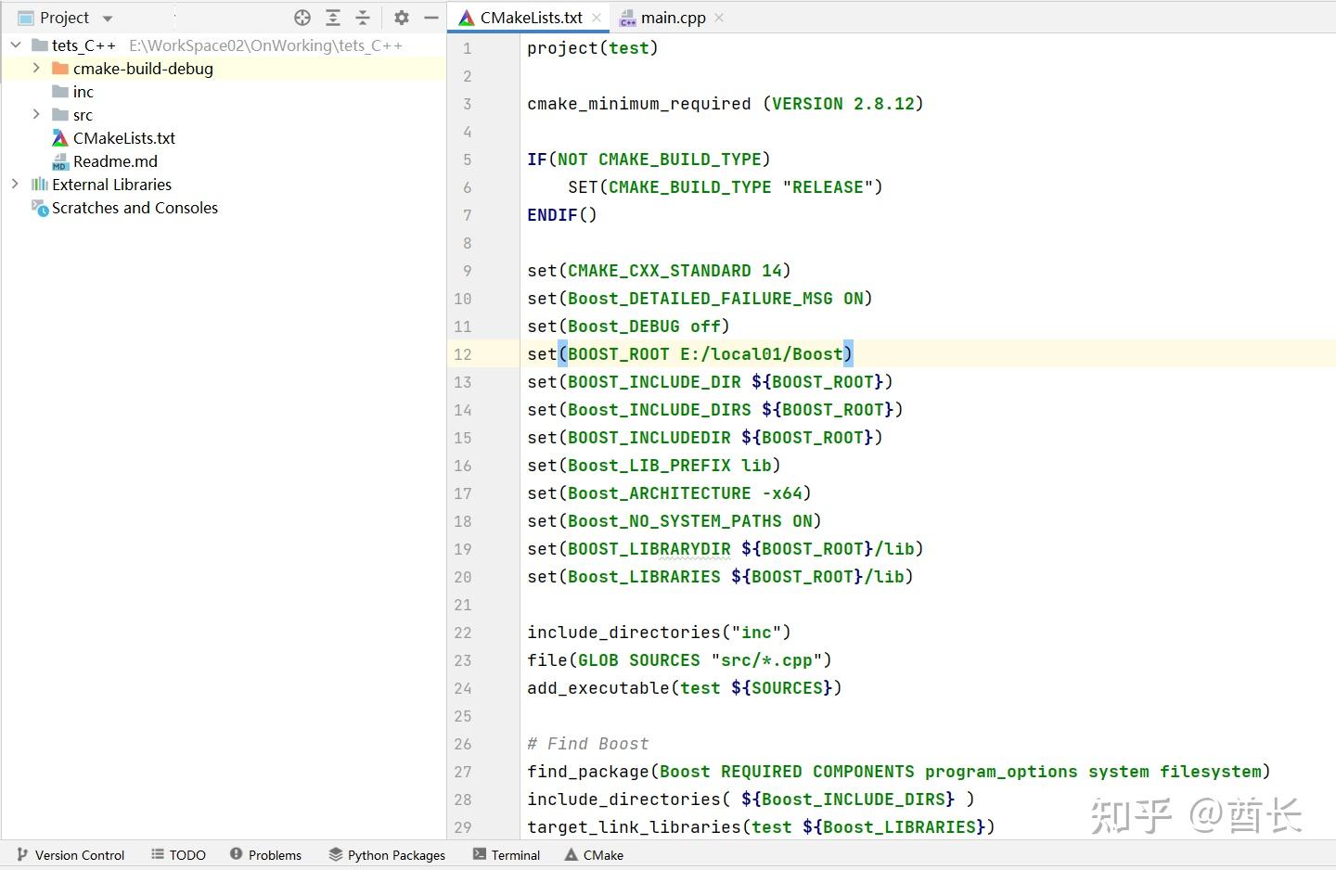Click the Version Control branch icon
Screen dimensions: 1336x870
click(22, 854)
